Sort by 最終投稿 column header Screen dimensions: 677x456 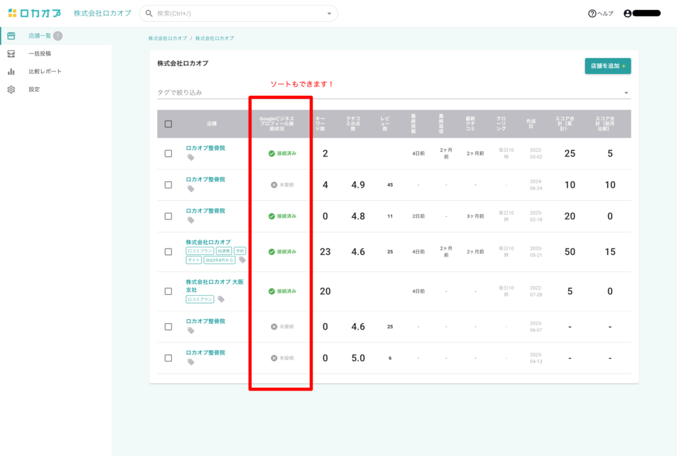(x=413, y=124)
